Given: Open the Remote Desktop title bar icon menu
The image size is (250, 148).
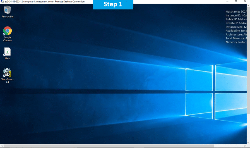Looking at the screenshot, I should 2,2.
